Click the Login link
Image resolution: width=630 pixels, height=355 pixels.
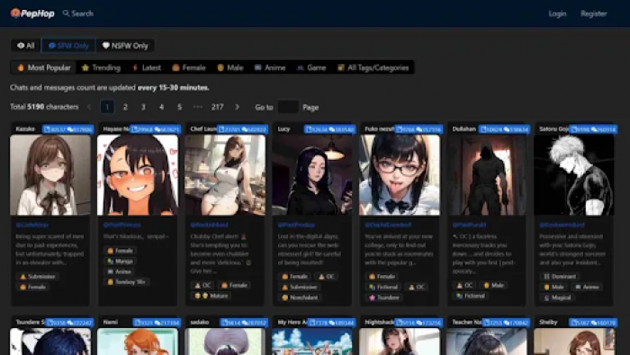pyautogui.click(x=557, y=13)
